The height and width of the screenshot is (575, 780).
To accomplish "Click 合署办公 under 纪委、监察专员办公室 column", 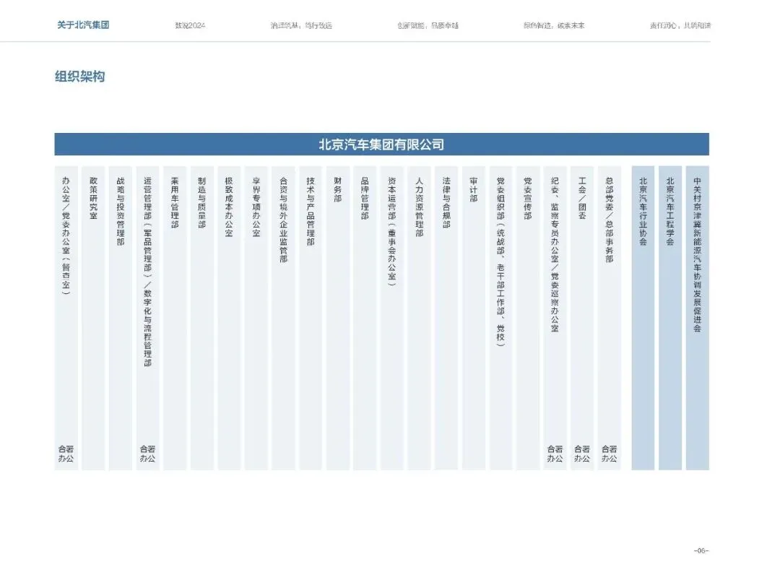I will (555, 454).
